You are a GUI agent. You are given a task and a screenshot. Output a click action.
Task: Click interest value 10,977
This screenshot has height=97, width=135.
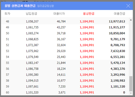(x=61, y=81)
